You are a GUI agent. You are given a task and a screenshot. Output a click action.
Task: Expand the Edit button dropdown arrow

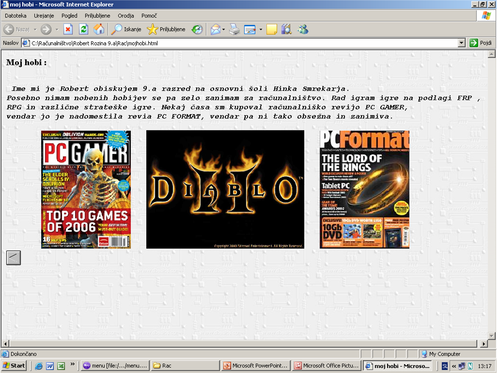(261, 30)
